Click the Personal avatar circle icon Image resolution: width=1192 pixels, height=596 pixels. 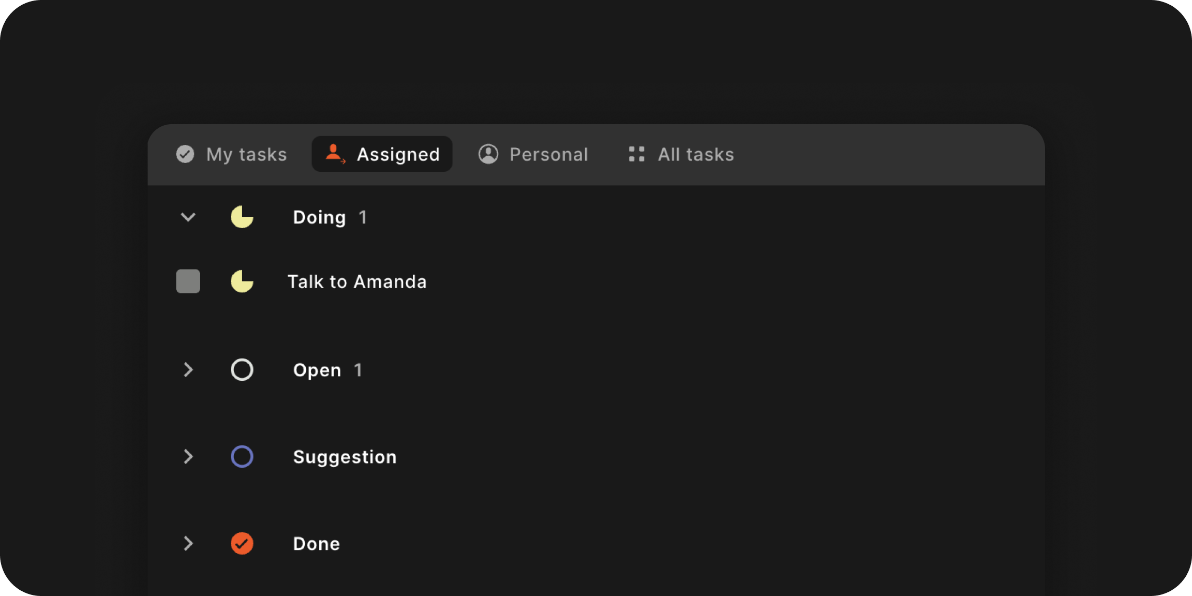pyautogui.click(x=487, y=154)
